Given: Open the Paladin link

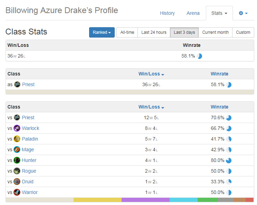Looking at the screenshot, I should (30, 139).
